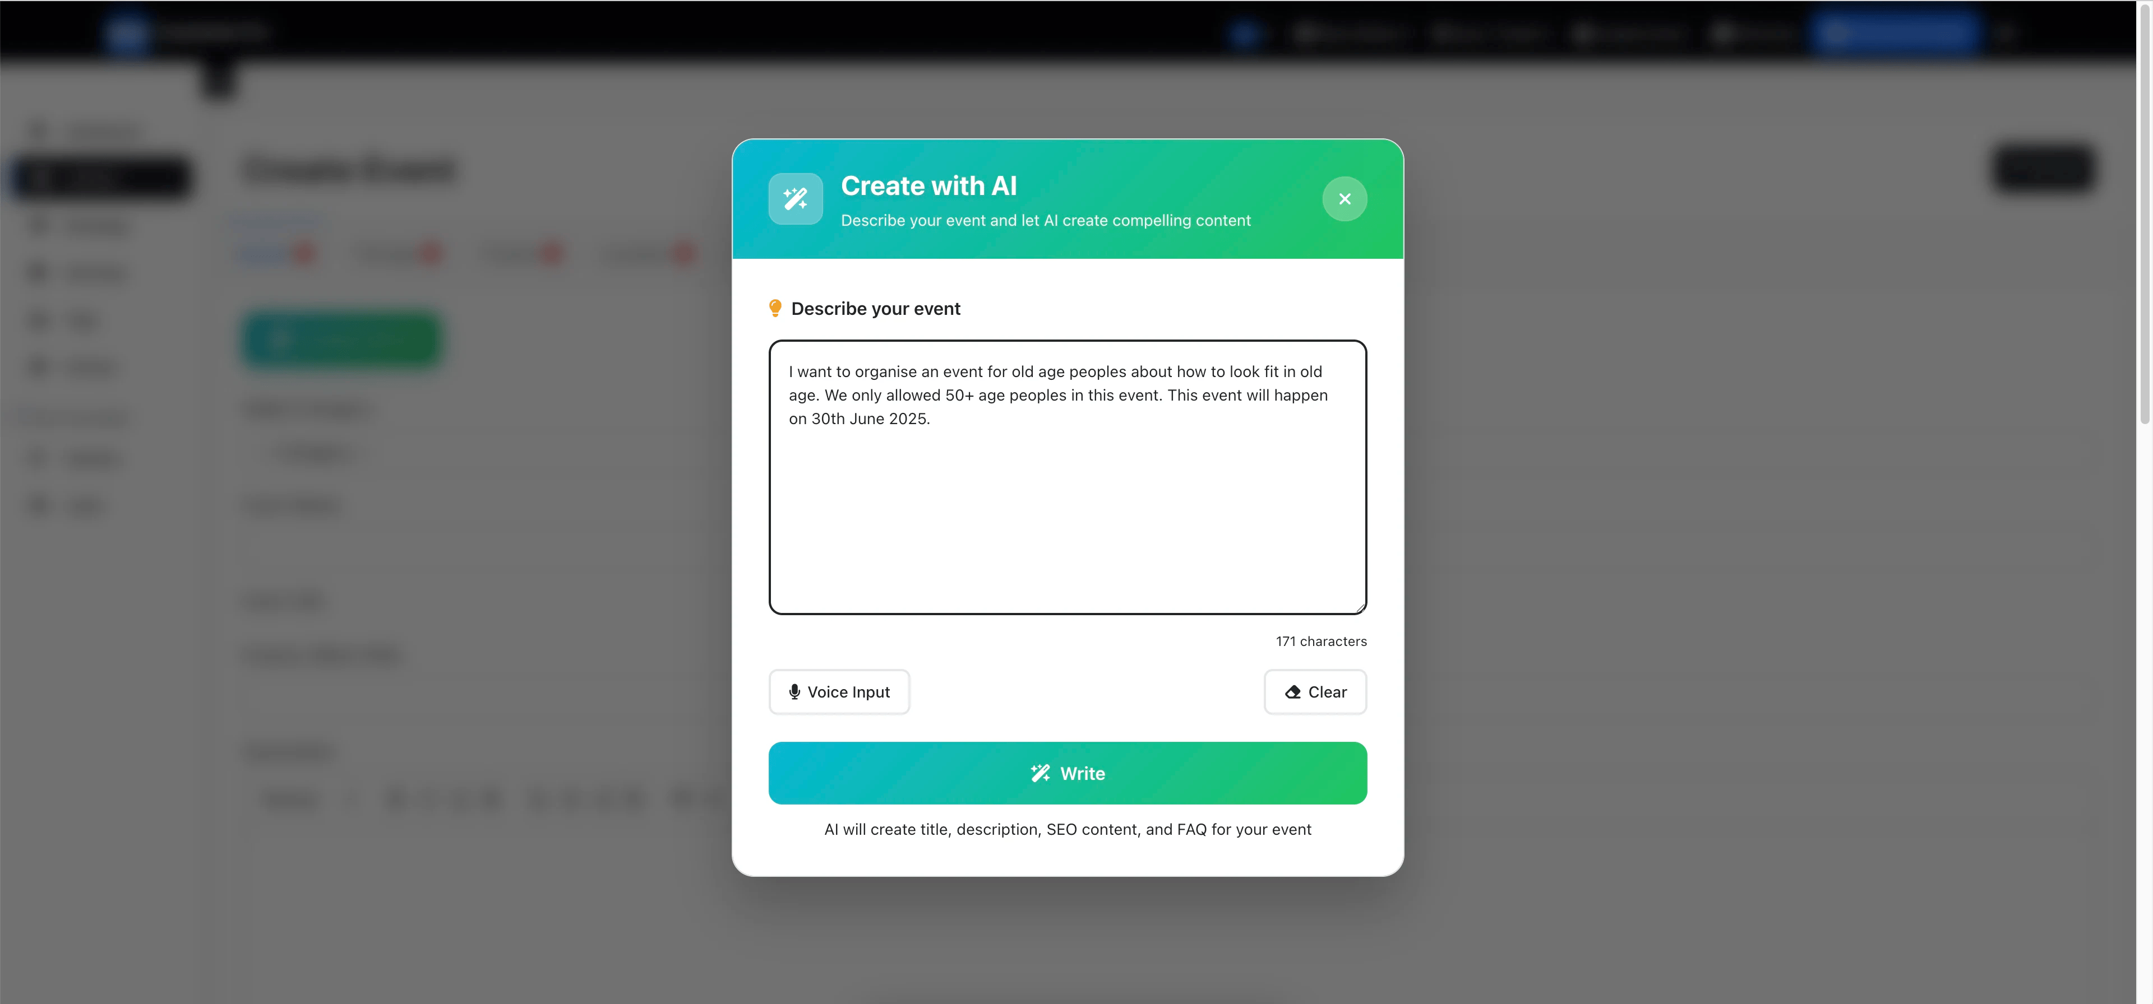Click the microphone icon on Voice Input

[x=794, y=691]
